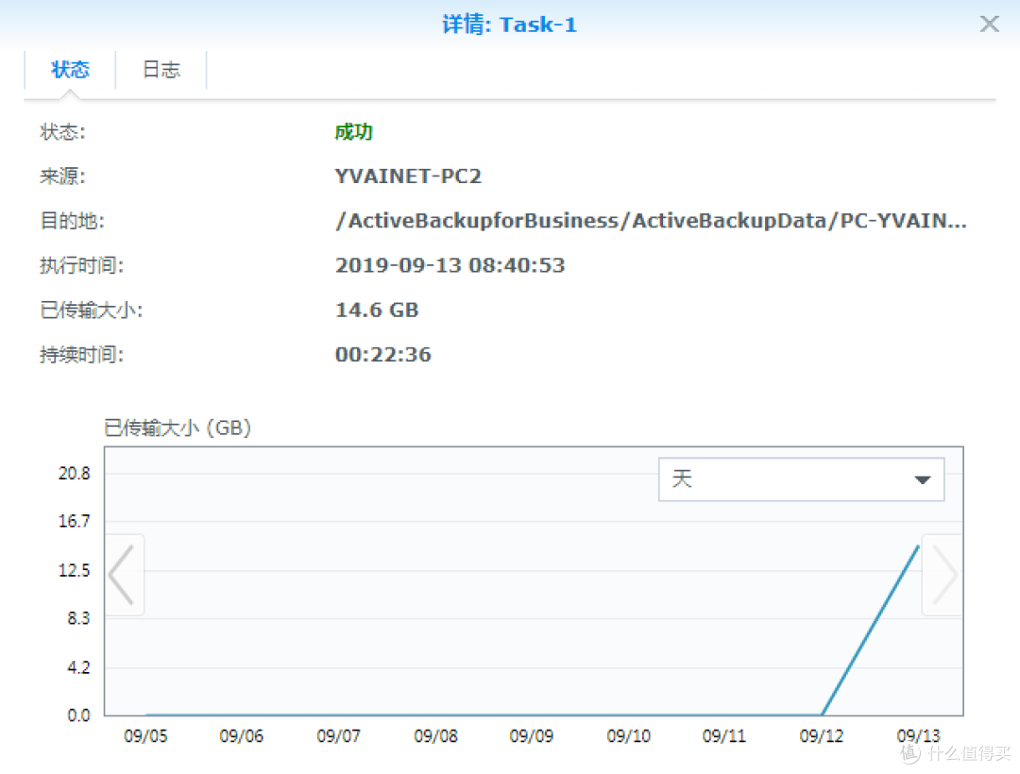This screenshot has width=1020, height=774.
Task: Select the truncated destination path text
Action: pos(651,221)
